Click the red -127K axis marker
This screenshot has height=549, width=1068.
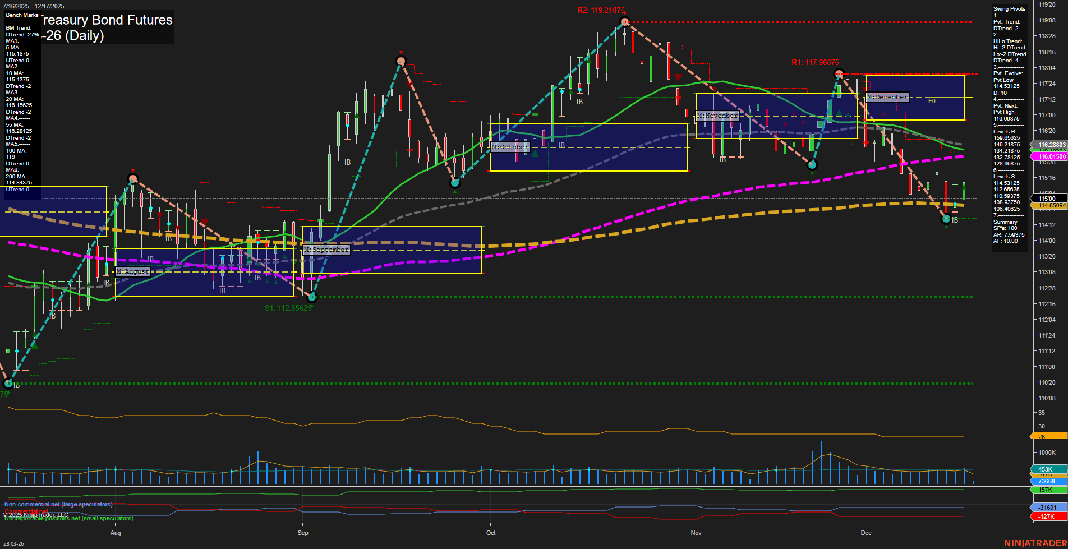point(1048,516)
